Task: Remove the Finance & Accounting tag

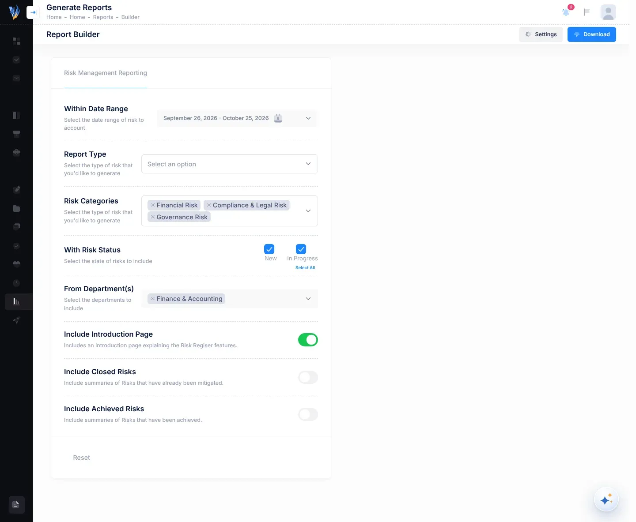Action: click(153, 299)
